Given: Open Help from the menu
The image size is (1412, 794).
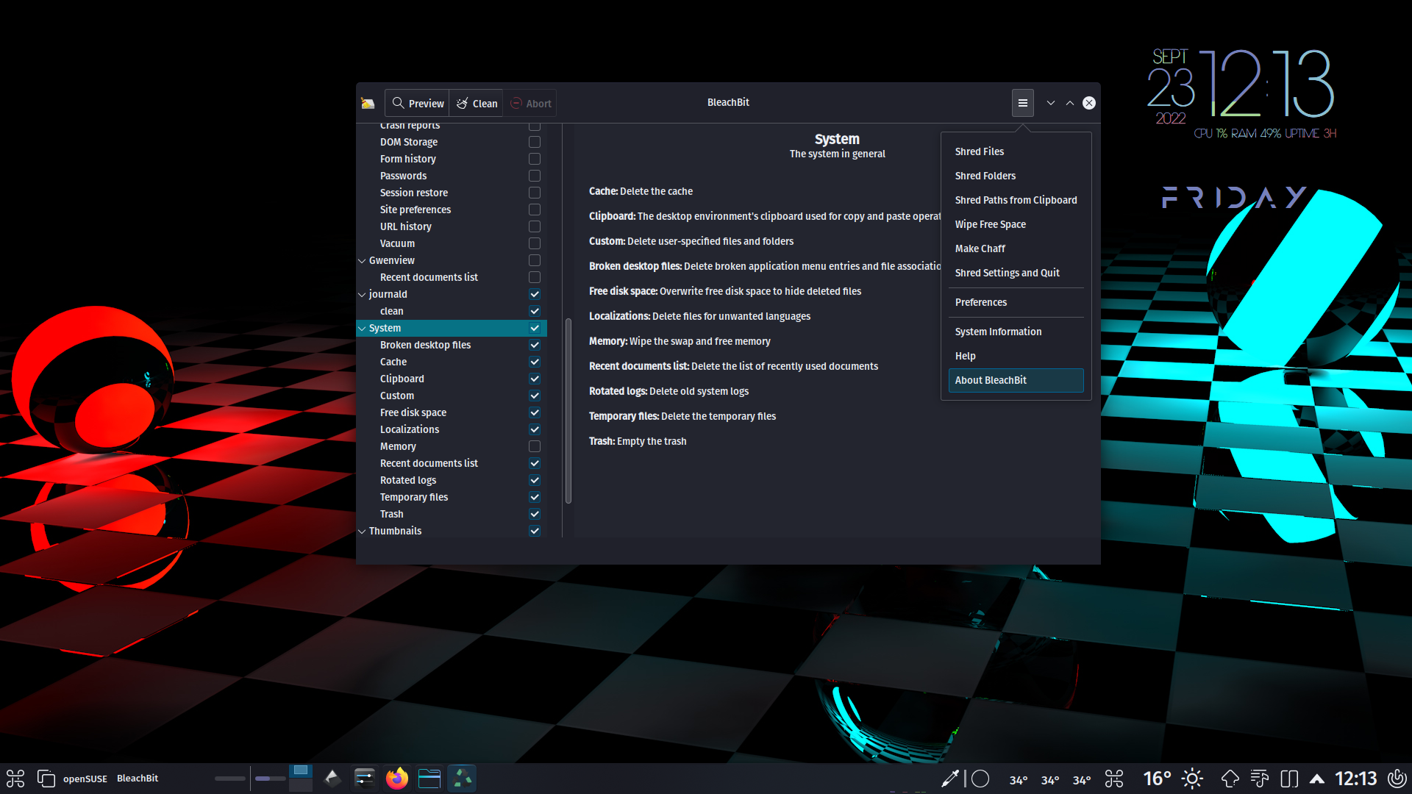Looking at the screenshot, I should point(1016,356).
